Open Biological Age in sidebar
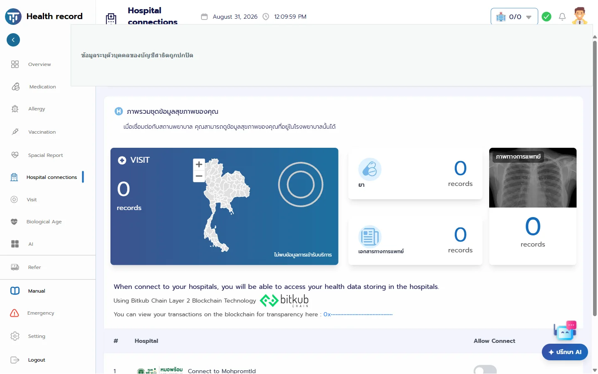598x374 pixels. [44, 222]
